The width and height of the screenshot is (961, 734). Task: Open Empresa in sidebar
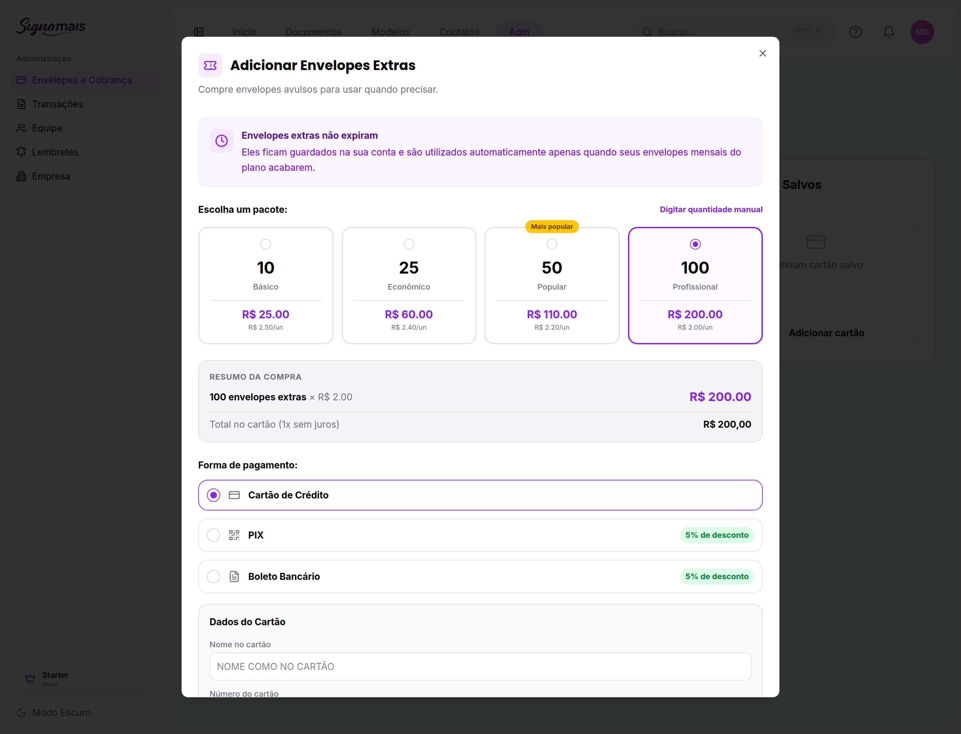[86, 176]
